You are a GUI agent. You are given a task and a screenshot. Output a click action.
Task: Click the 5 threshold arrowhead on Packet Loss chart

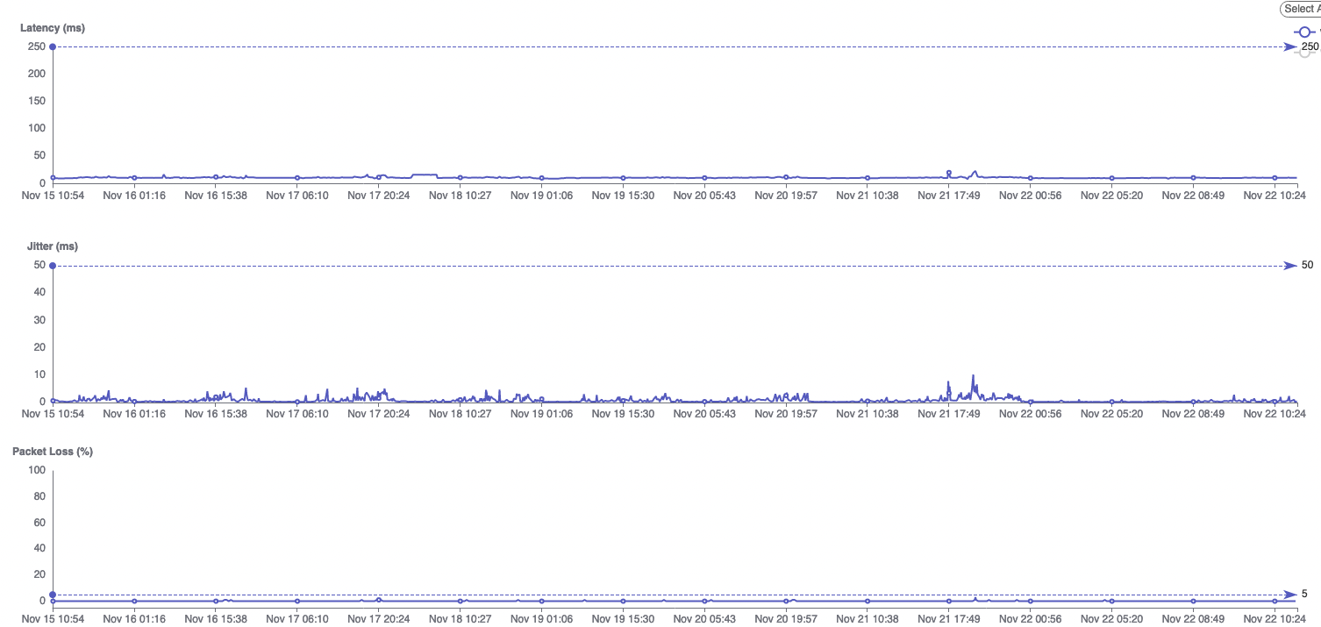coord(1290,594)
